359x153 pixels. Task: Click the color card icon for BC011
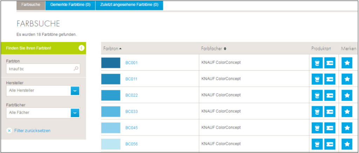(330, 79)
